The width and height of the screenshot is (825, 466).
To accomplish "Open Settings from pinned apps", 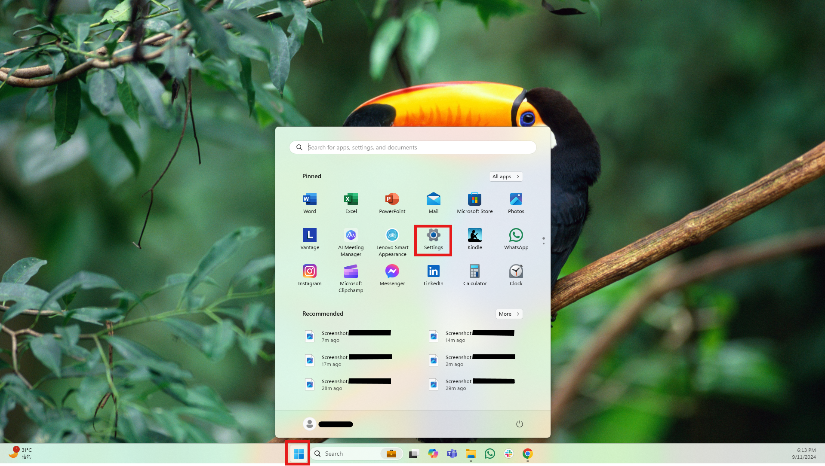I will (433, 240).
